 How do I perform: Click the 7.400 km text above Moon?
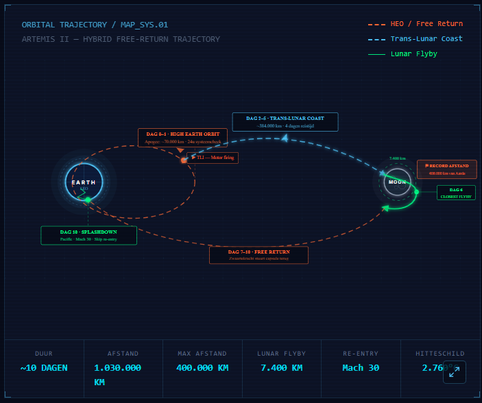pos(398,158)
